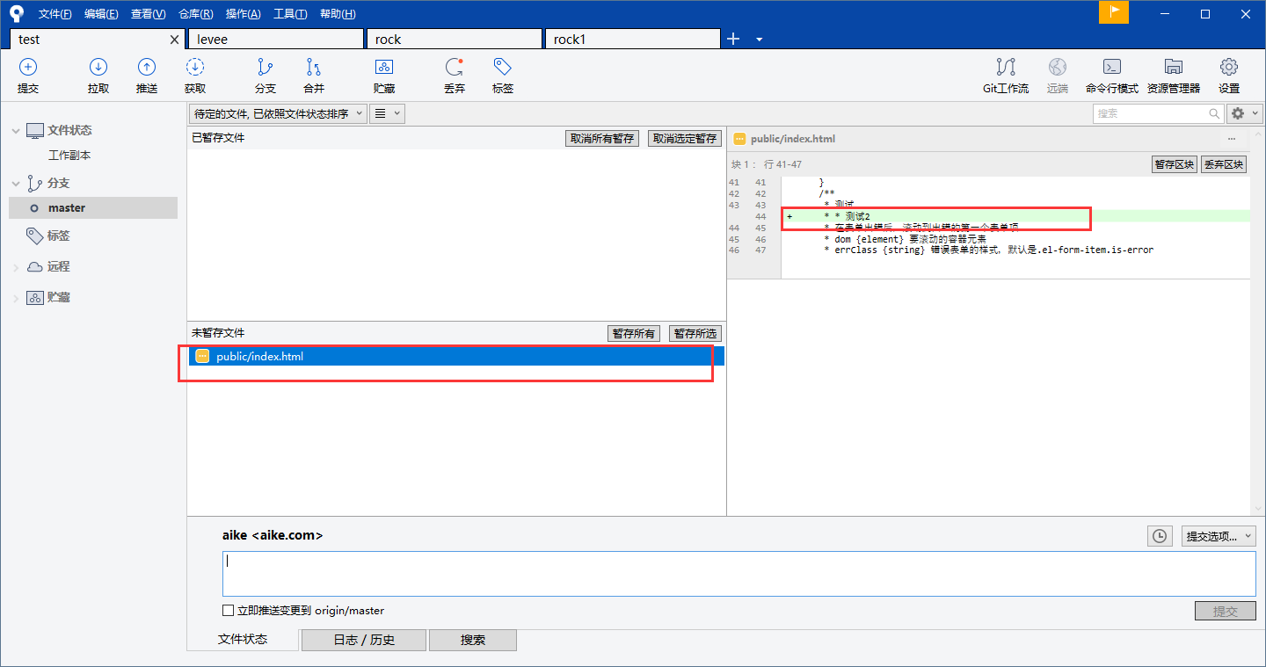Switch to the 搜索 bottom tab

[x=473, y=640]
